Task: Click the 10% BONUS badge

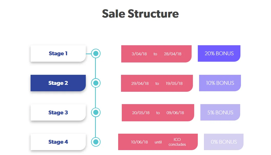Action: [220, 83]
